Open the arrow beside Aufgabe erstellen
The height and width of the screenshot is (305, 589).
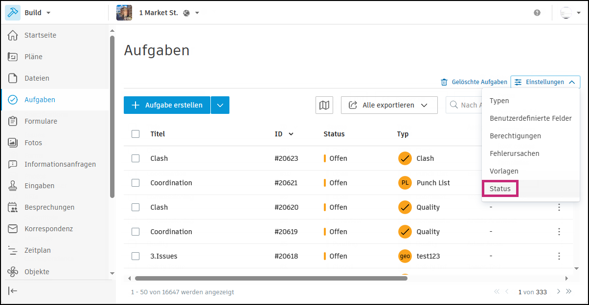tap(220, 105)
